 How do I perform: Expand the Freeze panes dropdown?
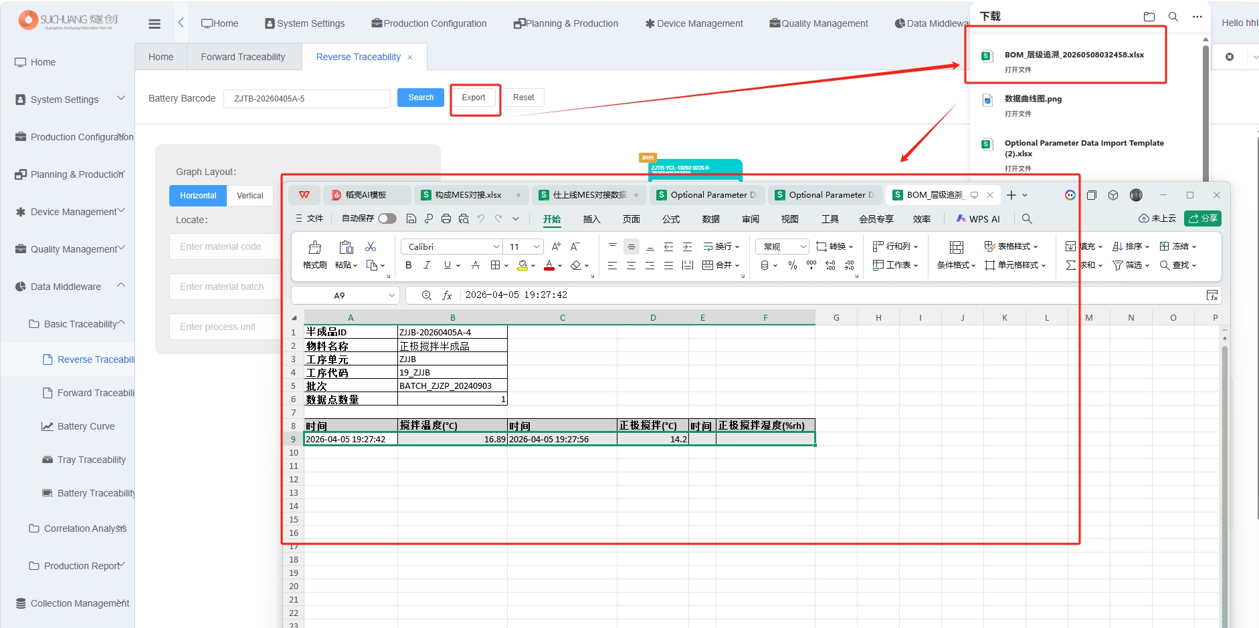1194,247
